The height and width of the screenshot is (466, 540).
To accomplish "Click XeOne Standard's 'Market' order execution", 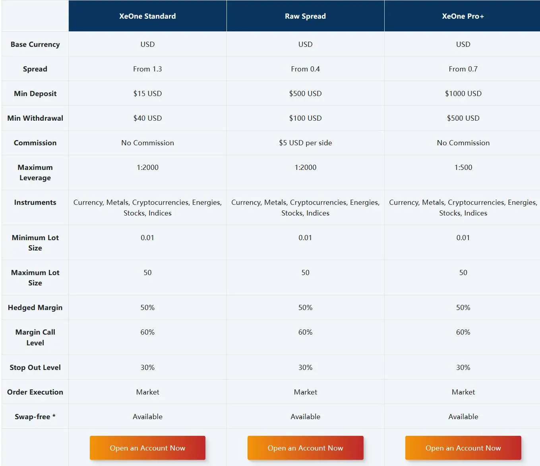I will tap(147, 392).
